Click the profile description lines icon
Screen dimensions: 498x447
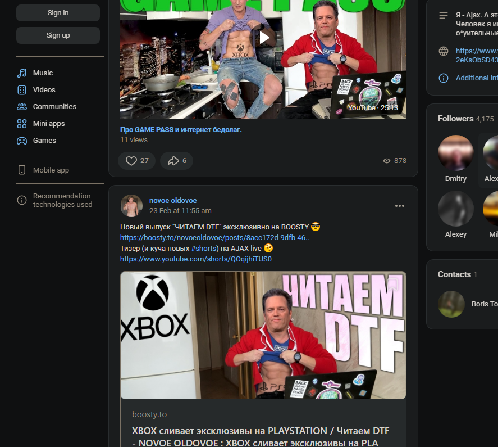444,15
